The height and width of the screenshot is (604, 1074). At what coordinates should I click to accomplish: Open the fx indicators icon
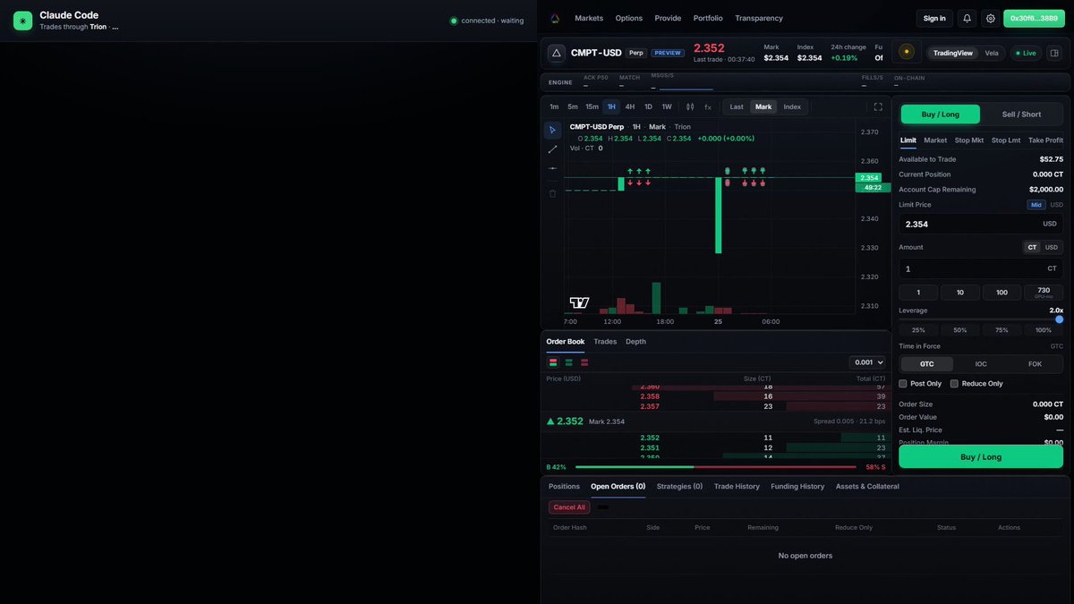click(707, 106)
